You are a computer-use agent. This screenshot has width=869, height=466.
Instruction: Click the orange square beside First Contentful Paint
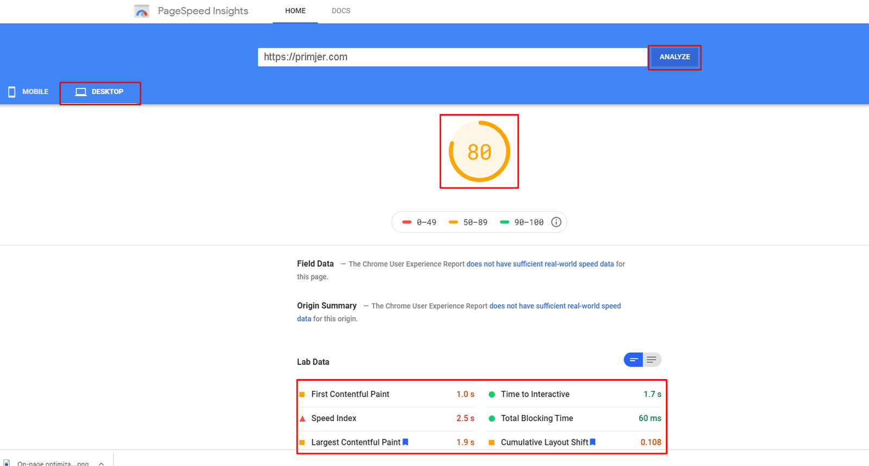302,394
